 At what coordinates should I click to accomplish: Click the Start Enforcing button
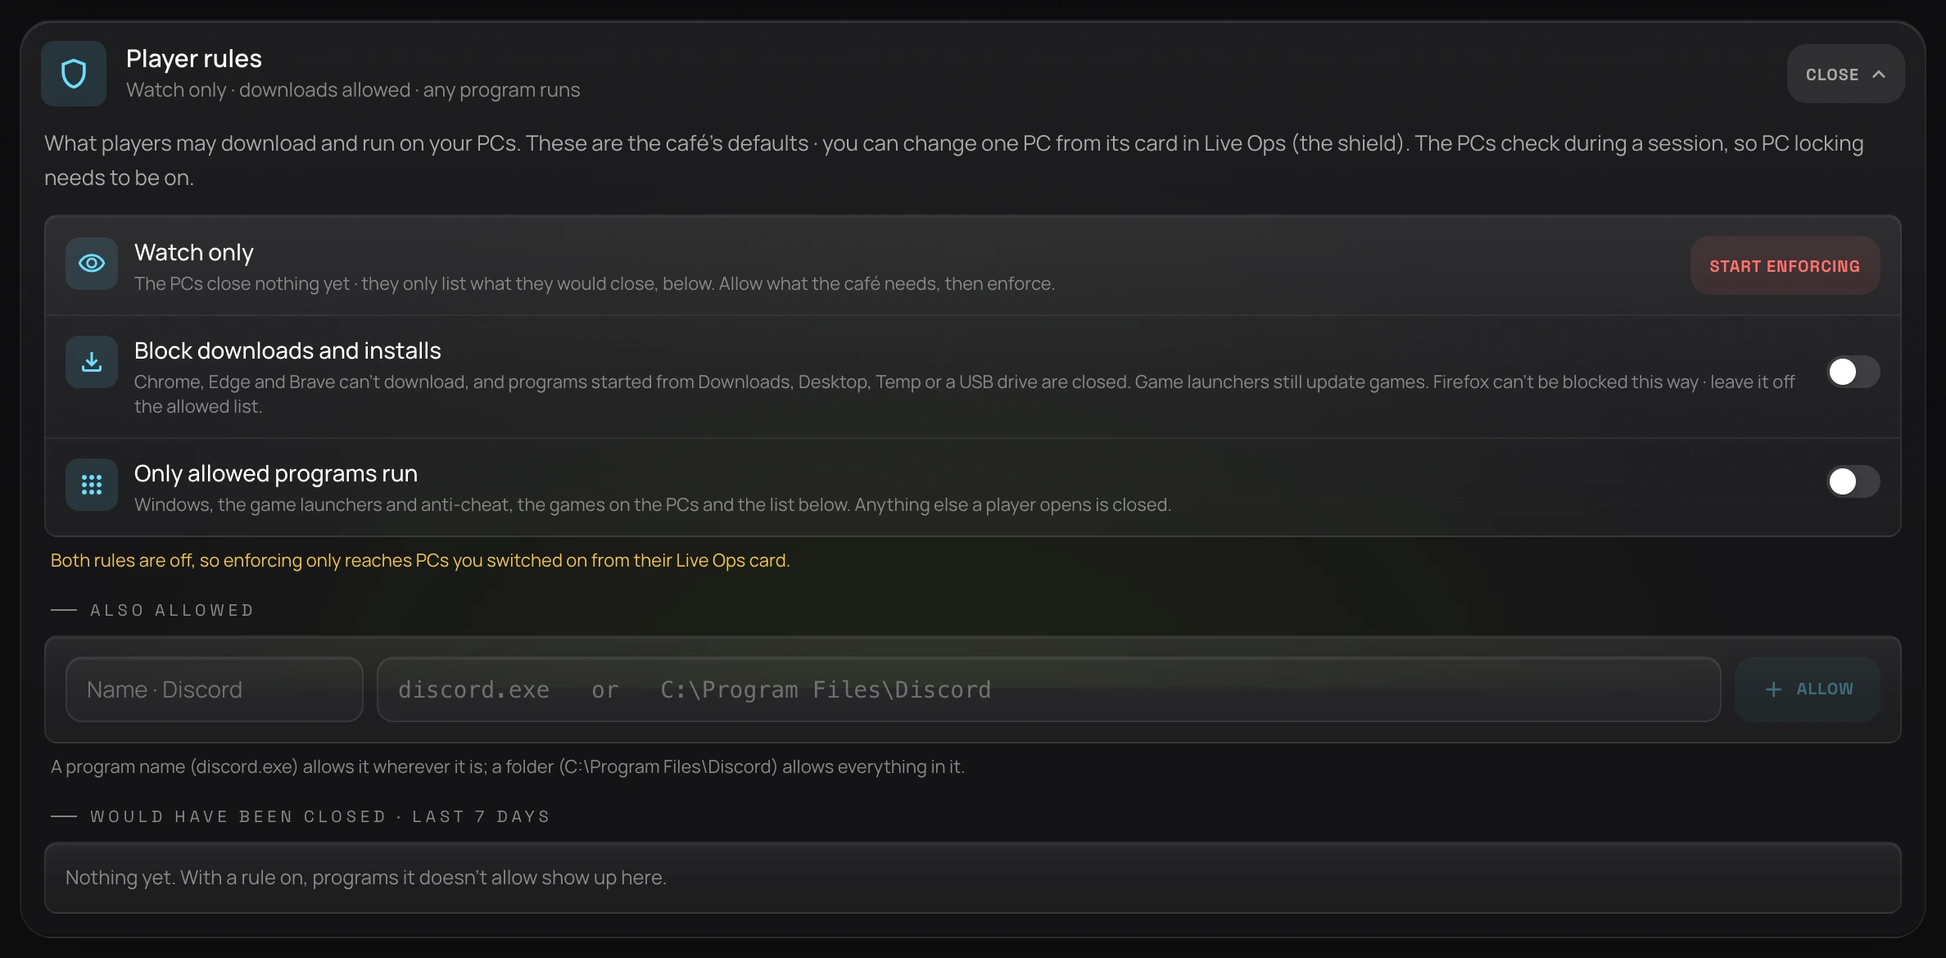(1785, 265)
